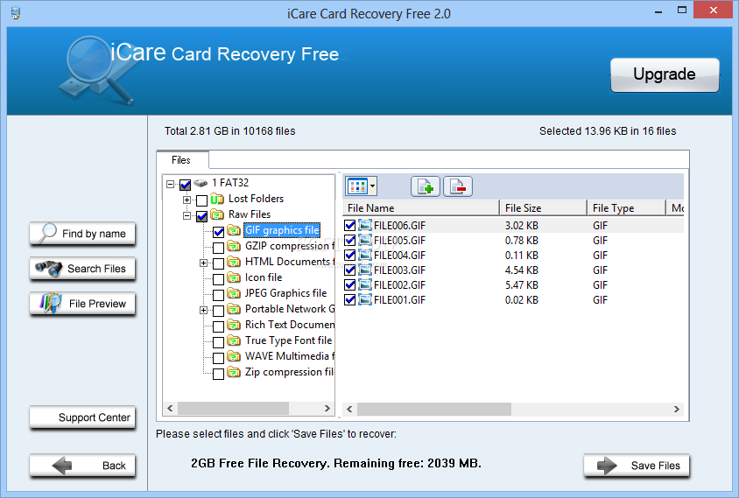
Task: Click the file list scroll right arrow
Action: click(x=676, y=409)
